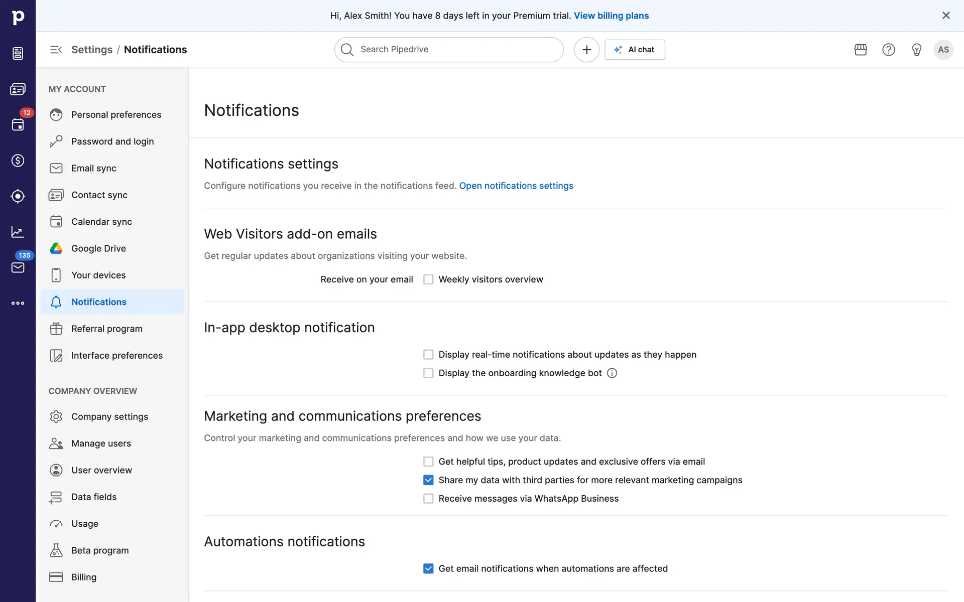The height and width of the screenshot is (602, 964).
Task: Open the Leads inbox icon in left rail
Action: pos(18,54)
